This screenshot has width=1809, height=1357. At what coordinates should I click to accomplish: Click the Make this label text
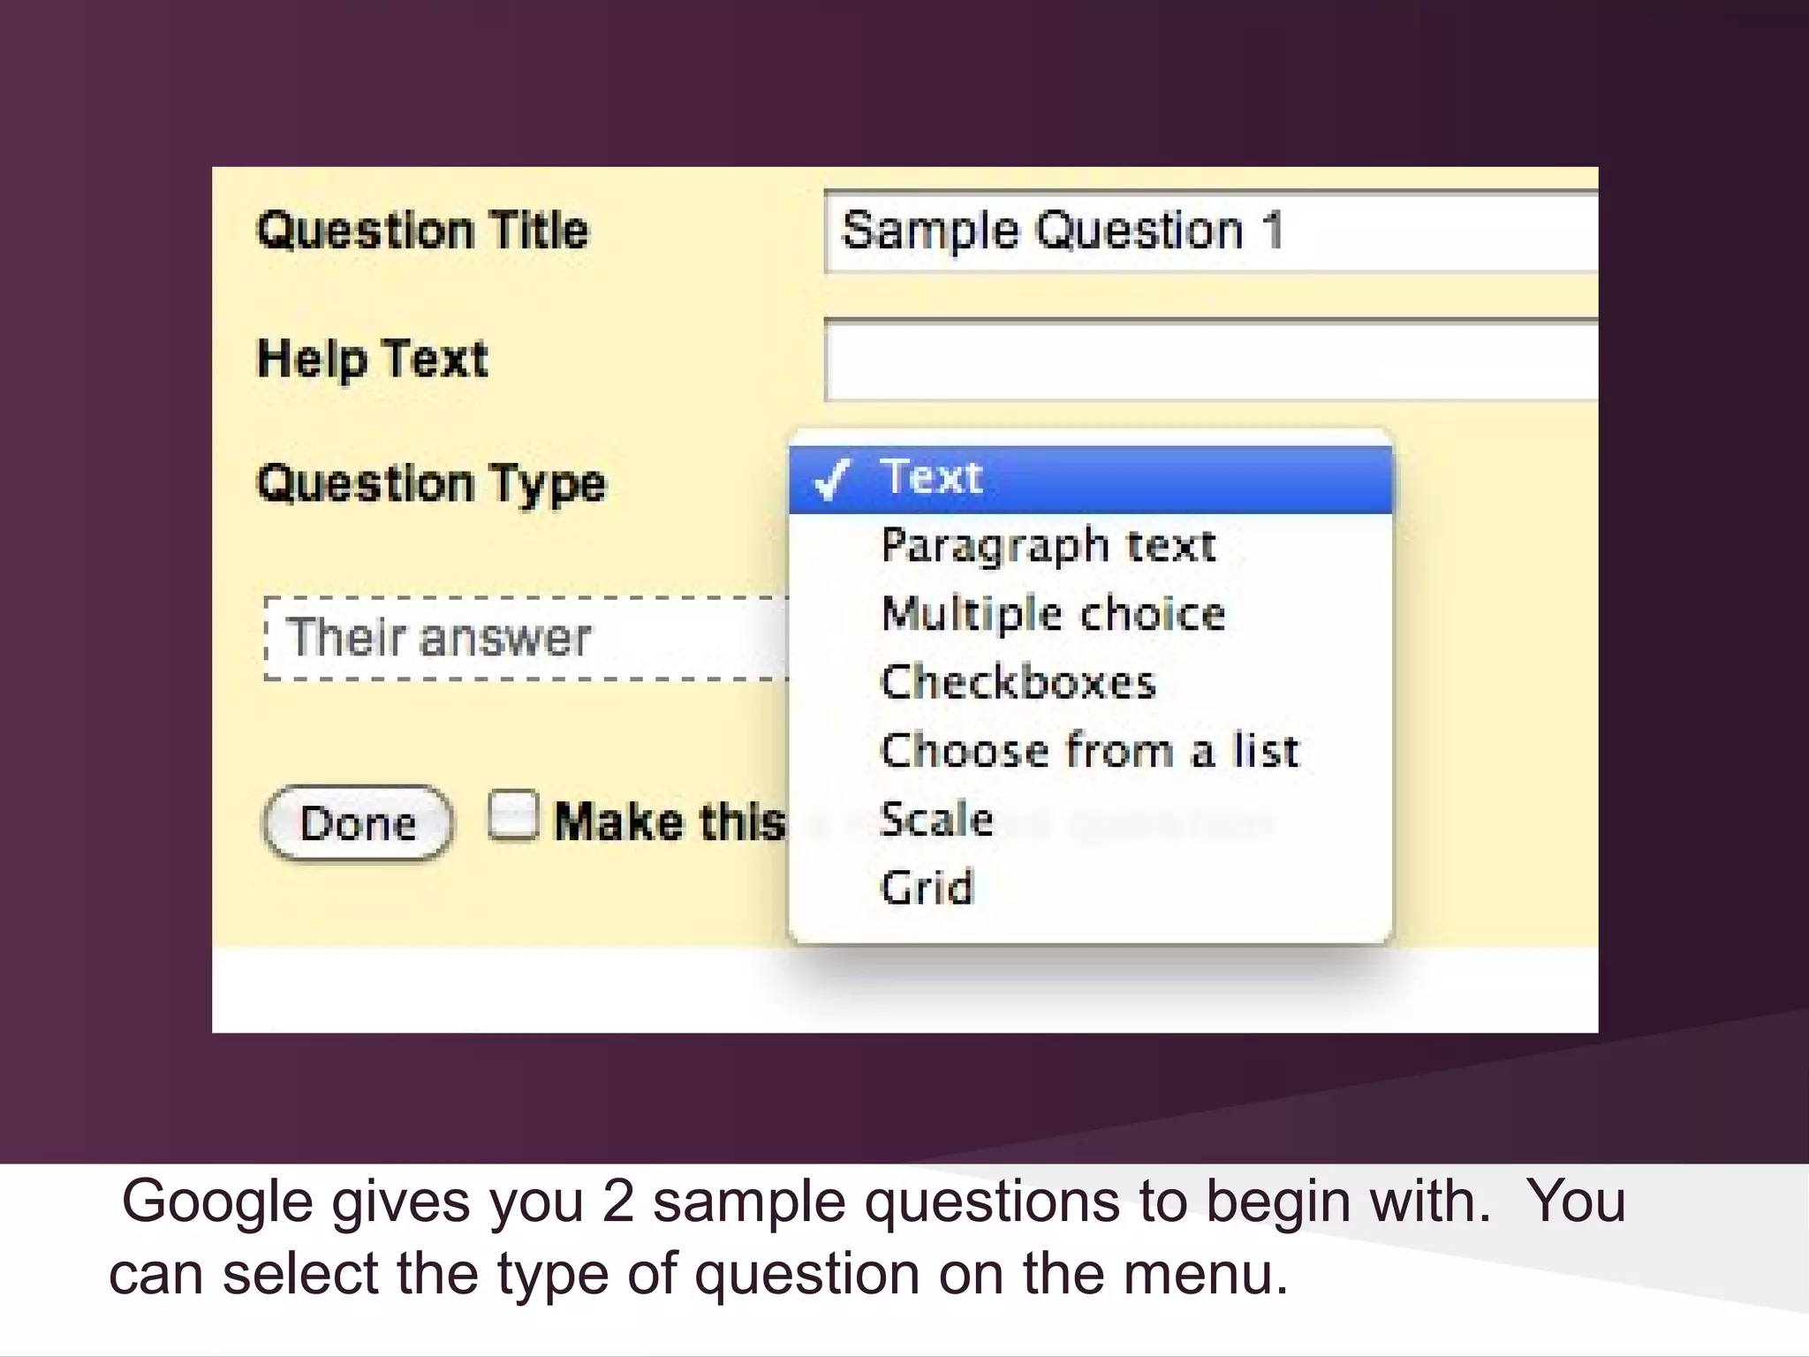point(669,822)
